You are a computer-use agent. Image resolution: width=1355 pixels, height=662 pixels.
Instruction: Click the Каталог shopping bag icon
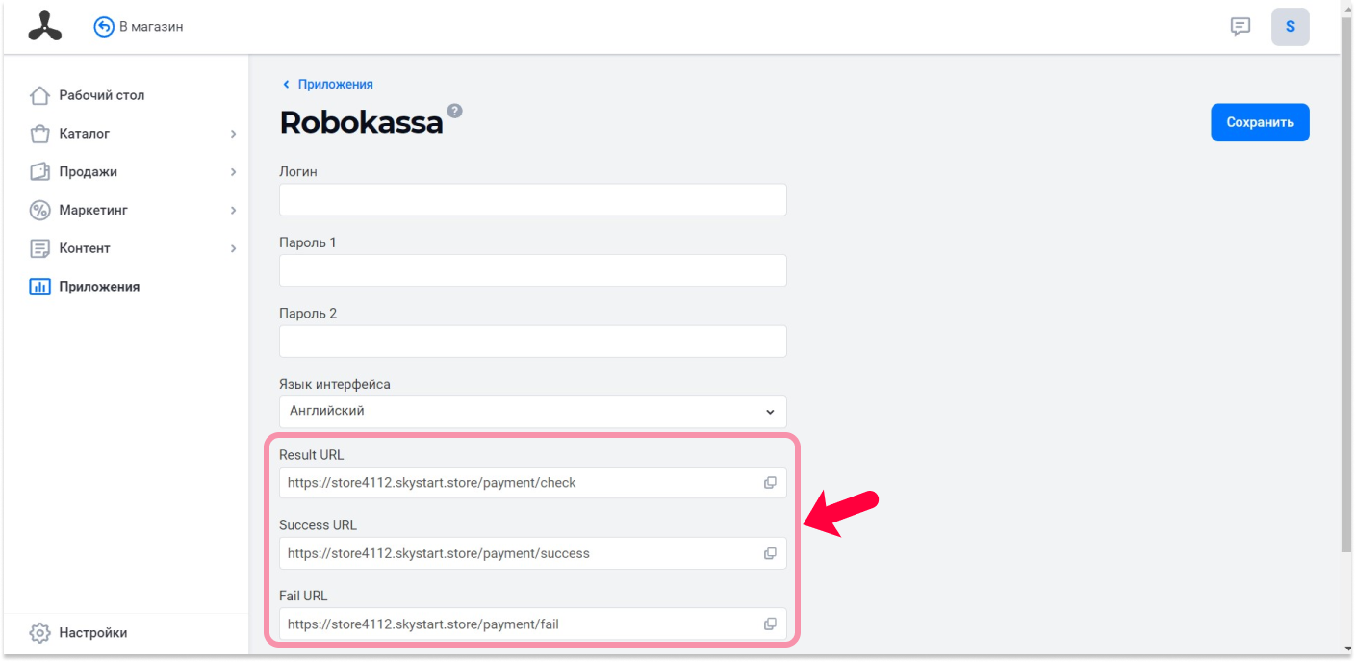[39, 134]
